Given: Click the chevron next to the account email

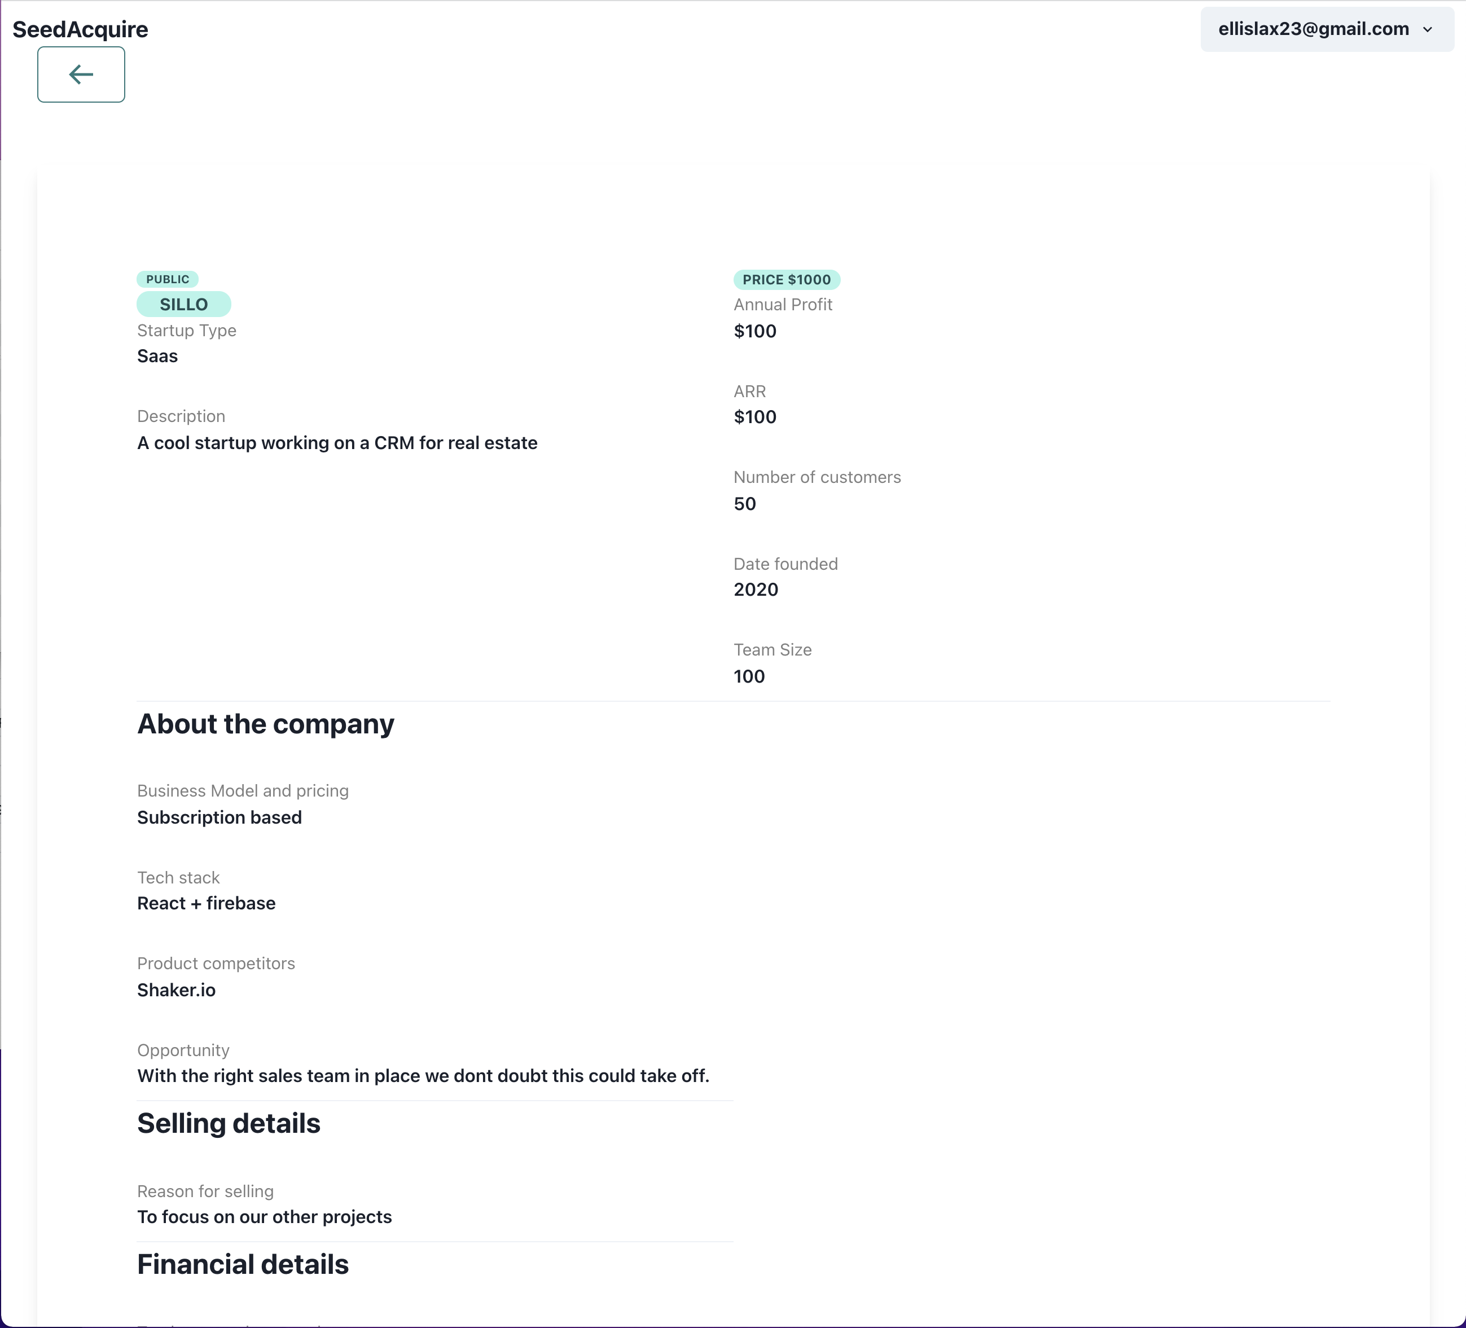Looking at the screenshot, I should click(x=1428, y=30).
